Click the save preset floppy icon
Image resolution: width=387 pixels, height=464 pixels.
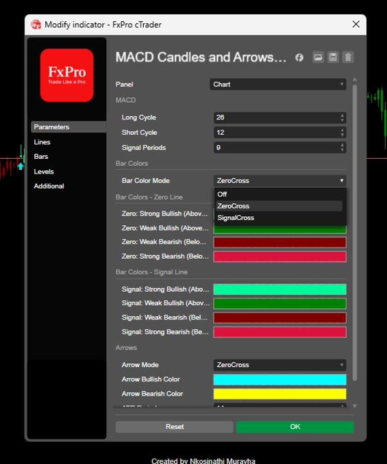(x=333, y=57)
